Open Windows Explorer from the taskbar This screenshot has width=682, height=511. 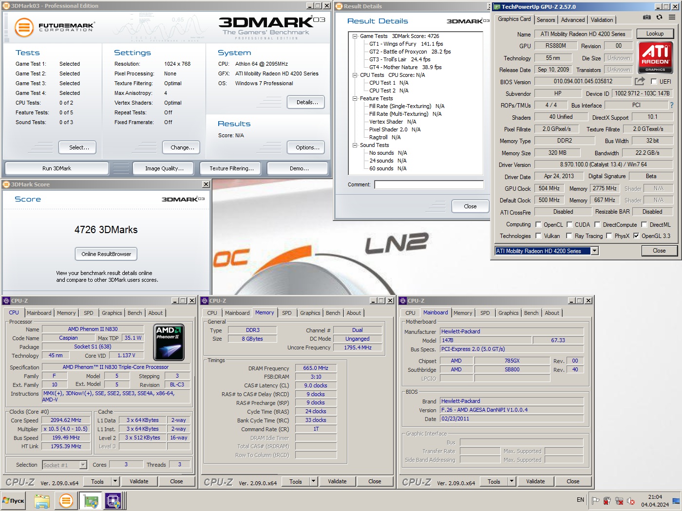[42, 500]
